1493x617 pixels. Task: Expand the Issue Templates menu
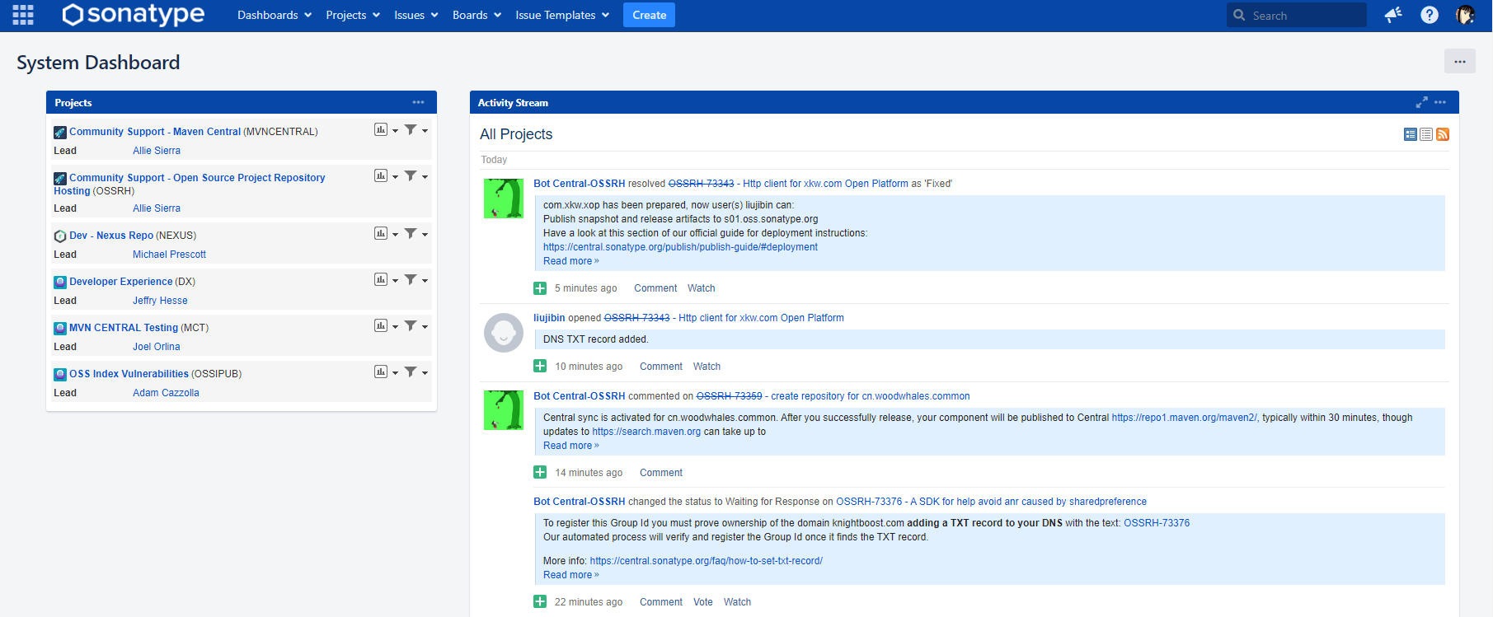point(562,15)
